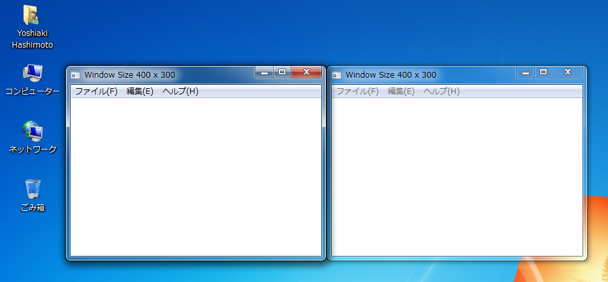Open 編集(E) menu in the active left window

[x=140, y=91]
